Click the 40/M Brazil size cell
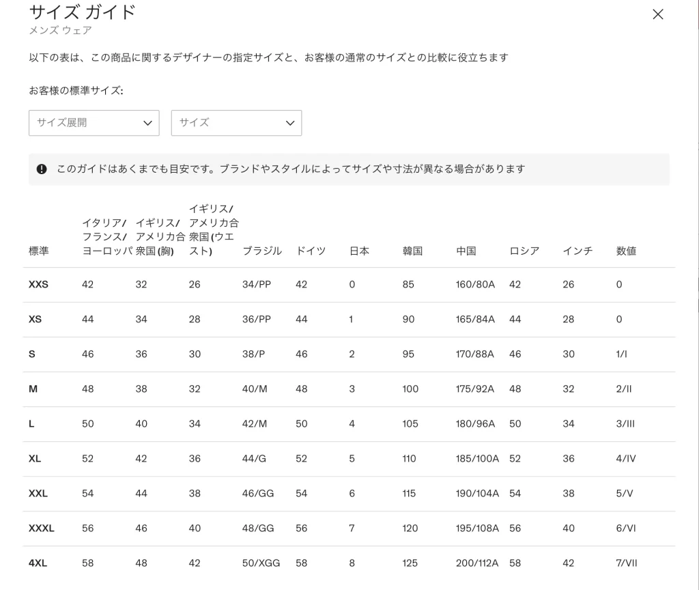The height and width of the screenshot is (590, 699). click(255, 389)
